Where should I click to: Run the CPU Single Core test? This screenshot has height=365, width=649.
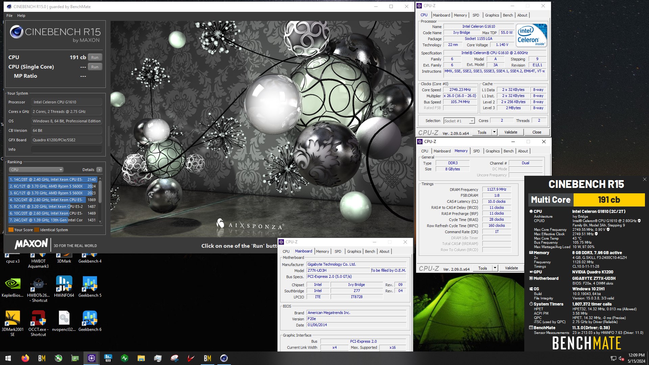(x=95, y=67)
